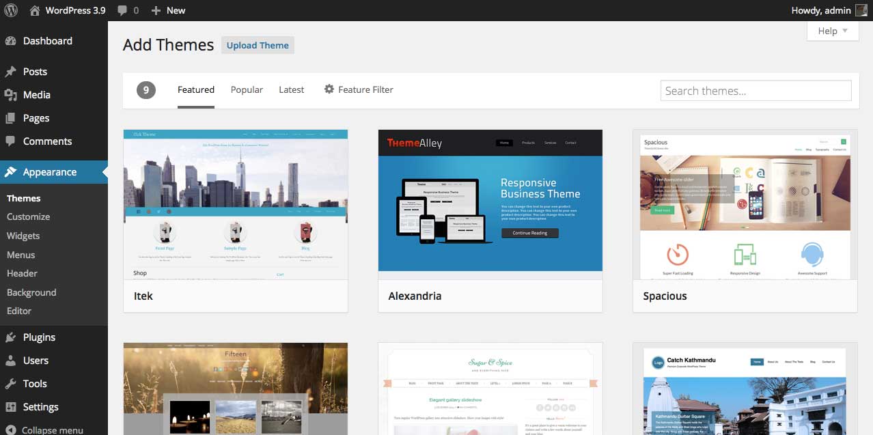Select the Sugar & Spice theme thumbnail
Screen dimensions: 873x435
[490, 389]
